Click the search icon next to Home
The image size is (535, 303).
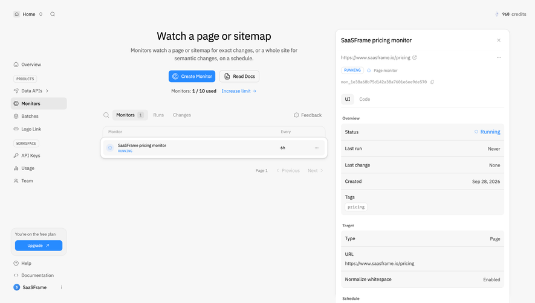coord(53,14)
